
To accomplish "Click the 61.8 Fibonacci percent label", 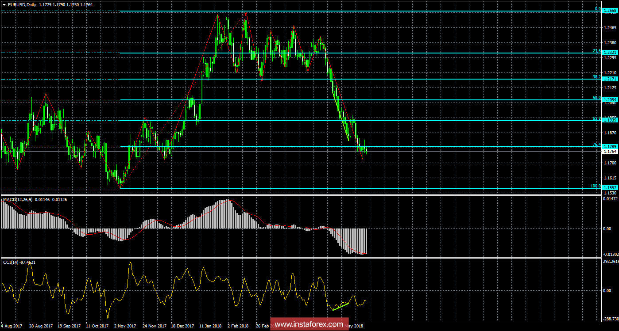I will (x=597, y=118).
